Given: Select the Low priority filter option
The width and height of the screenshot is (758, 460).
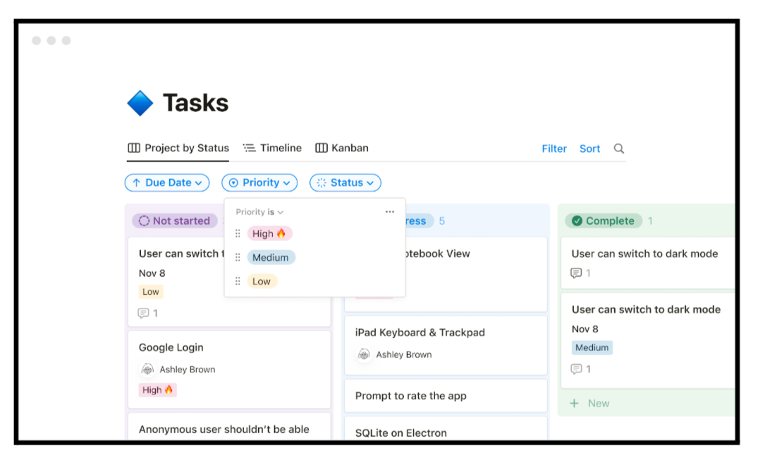Looking at the screenshot, I should (262, 281).
